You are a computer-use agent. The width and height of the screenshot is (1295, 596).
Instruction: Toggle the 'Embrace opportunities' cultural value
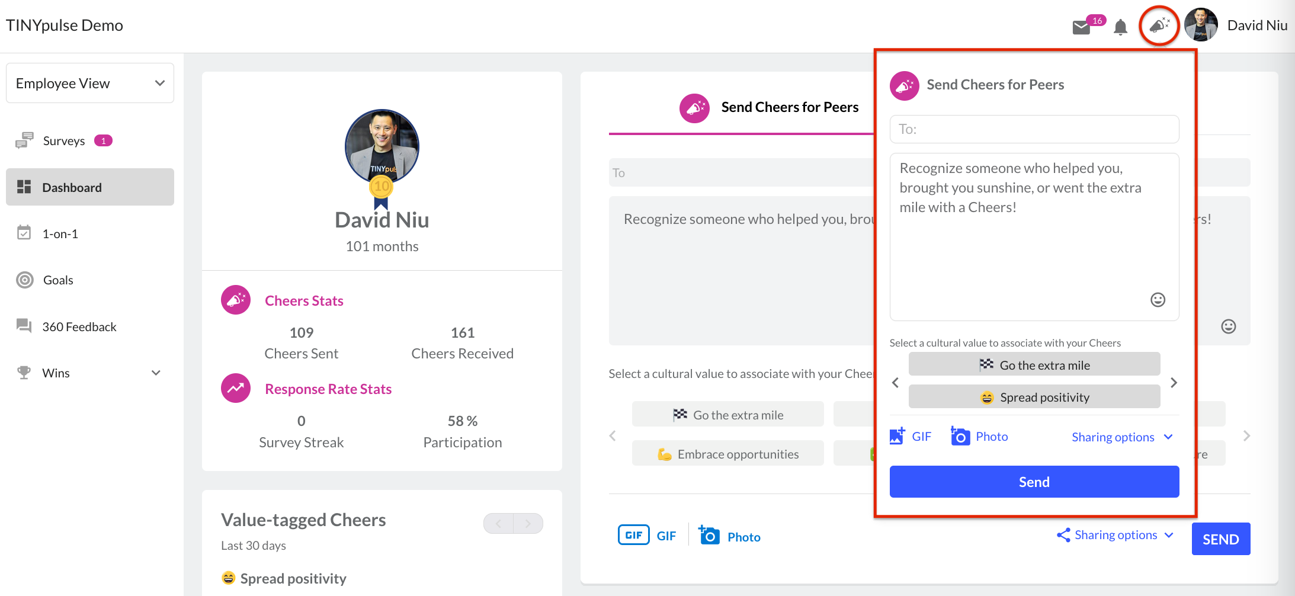[727, 454]
